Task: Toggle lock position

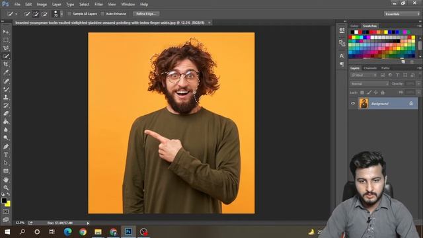Action: click(375, 93)
